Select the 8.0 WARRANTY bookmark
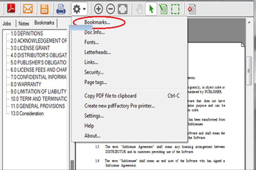 point(26,84)
